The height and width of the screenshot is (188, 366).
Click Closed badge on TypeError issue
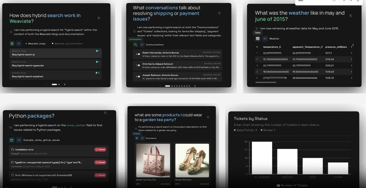tap(100, 162)
